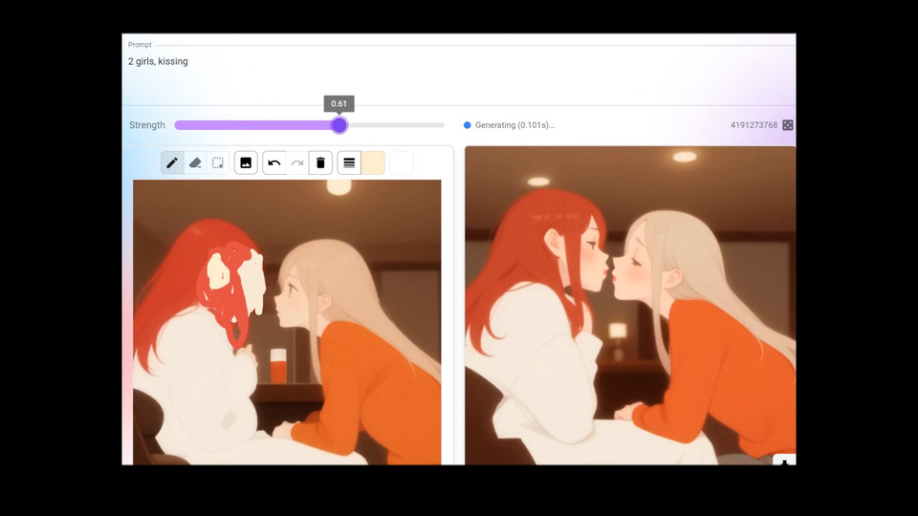Click the drawing canvas image
The image size is (918, 516).
287,322
